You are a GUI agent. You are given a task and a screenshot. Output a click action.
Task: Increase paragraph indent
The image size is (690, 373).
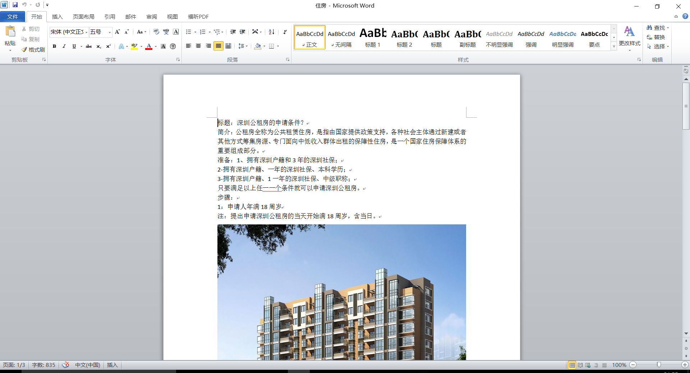[243, 32]
